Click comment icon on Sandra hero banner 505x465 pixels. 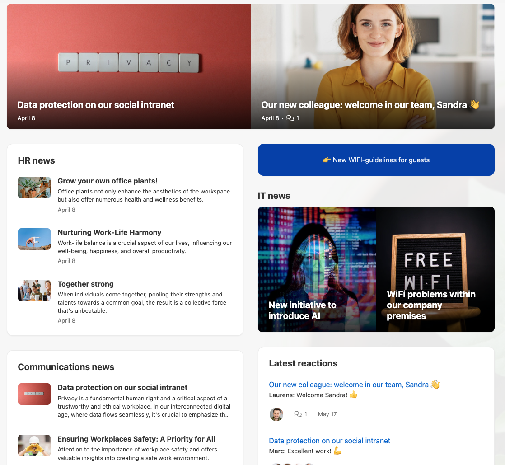pyautogui.click(x=290, y=118)
